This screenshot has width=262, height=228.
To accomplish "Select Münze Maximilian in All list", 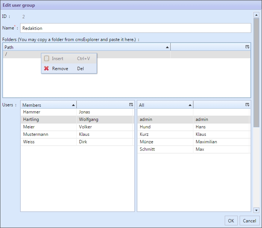I will click(x=193, y=142).
